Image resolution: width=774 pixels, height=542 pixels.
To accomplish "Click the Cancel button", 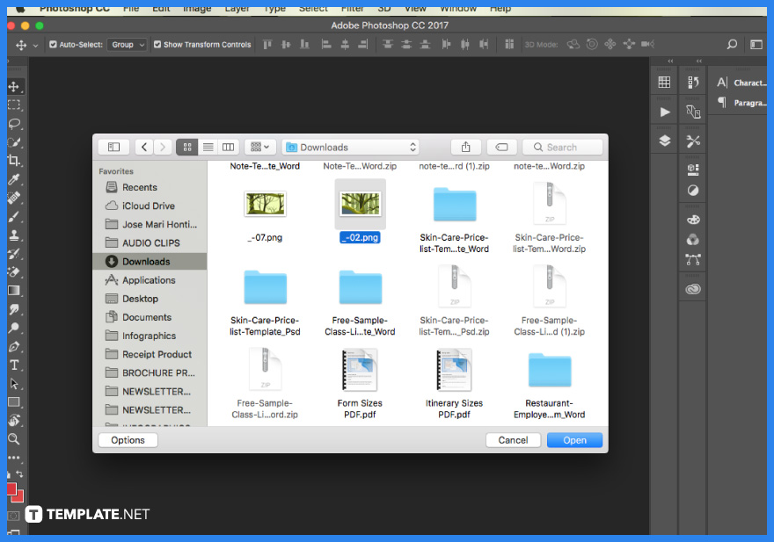I will 513,439.
